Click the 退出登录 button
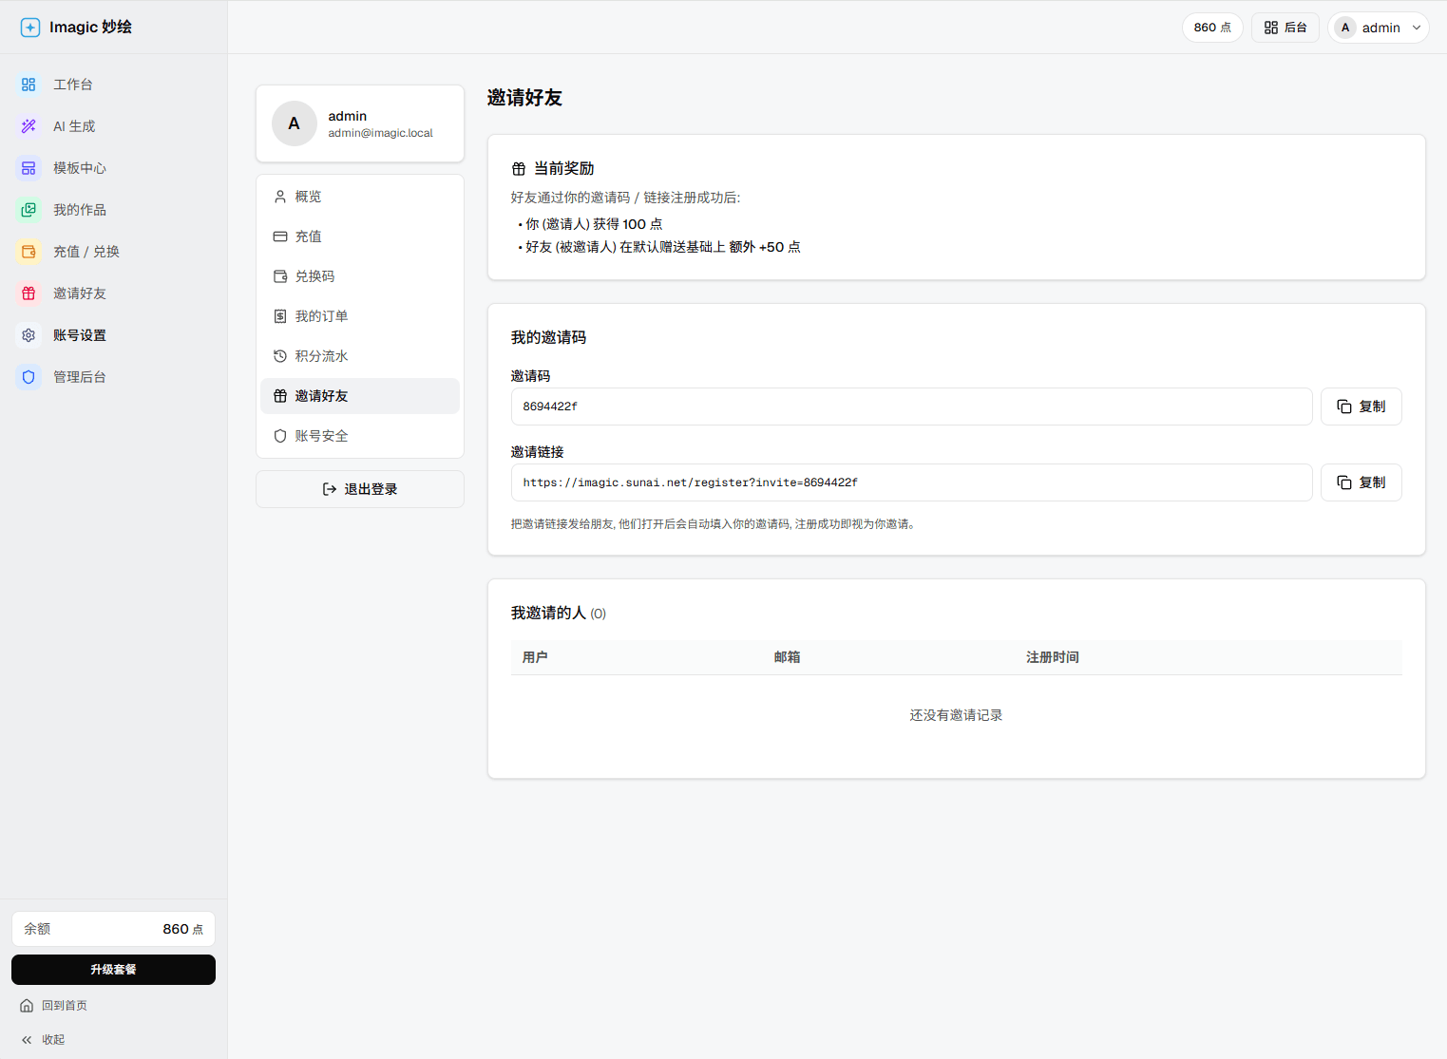 point(360,489)
